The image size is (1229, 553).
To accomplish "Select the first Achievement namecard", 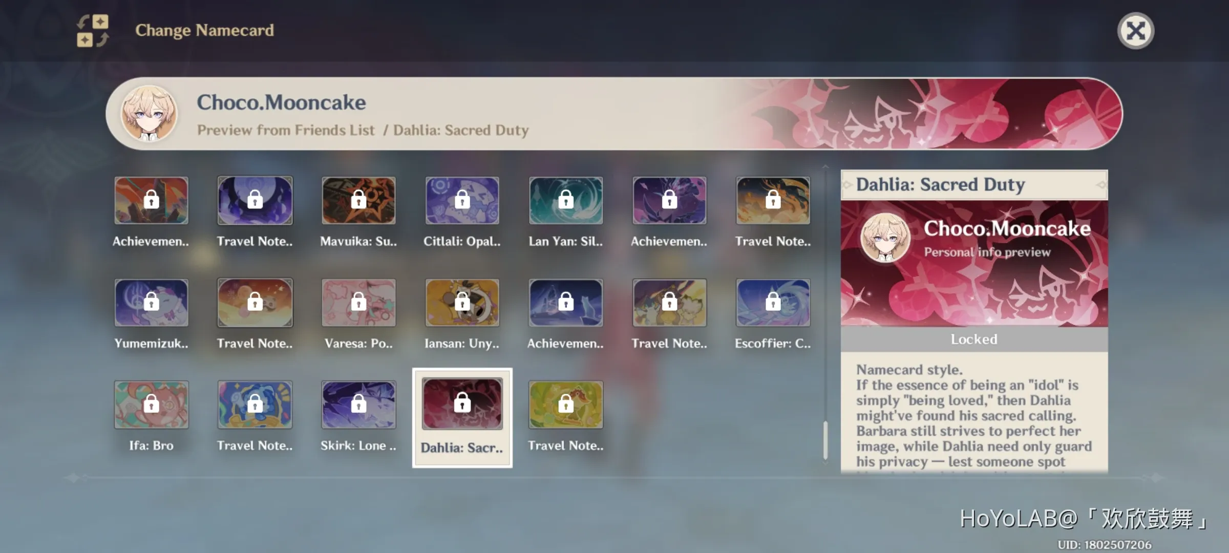I will click(151, 200).
